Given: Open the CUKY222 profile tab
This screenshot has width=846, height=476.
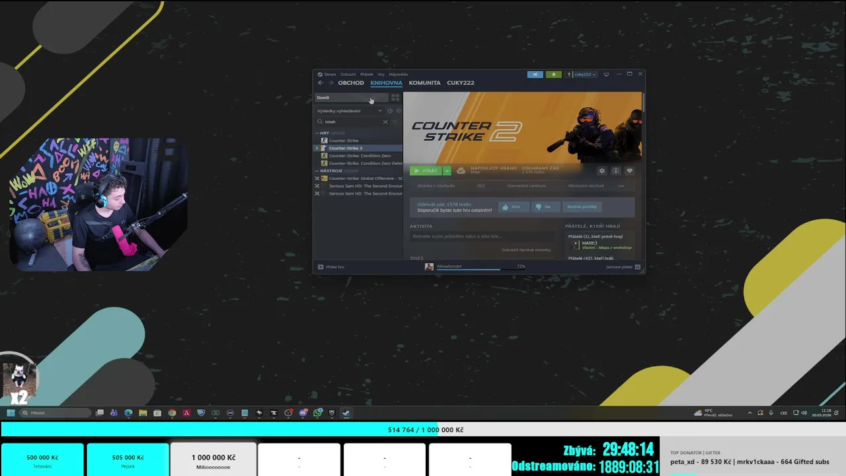Looking at the screenshot, I should (461, 83).
